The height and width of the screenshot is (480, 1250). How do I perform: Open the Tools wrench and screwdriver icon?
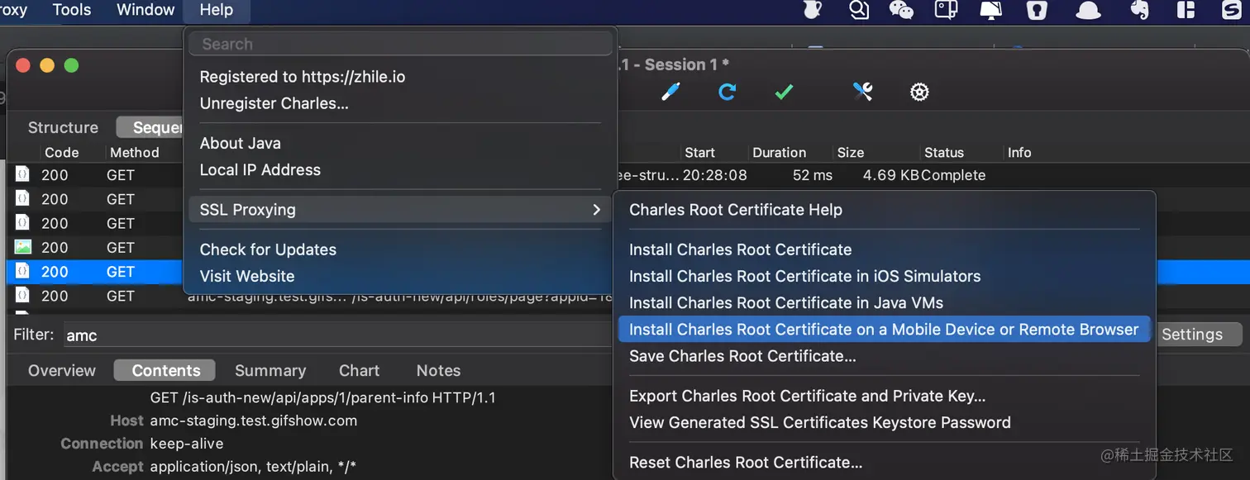coord(862,92)
